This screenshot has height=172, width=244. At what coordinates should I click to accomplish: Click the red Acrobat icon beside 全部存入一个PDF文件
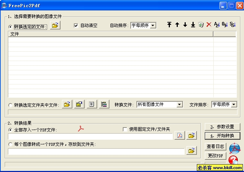[81, 129]
